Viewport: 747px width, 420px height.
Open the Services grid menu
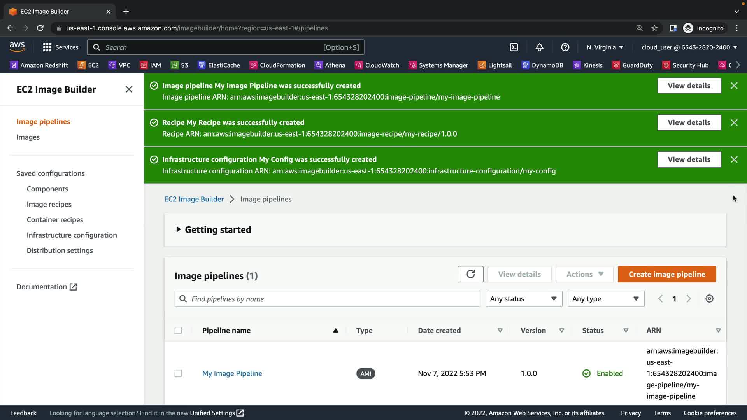60,47
